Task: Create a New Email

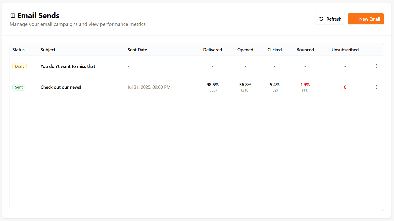Action: (366, 19)
